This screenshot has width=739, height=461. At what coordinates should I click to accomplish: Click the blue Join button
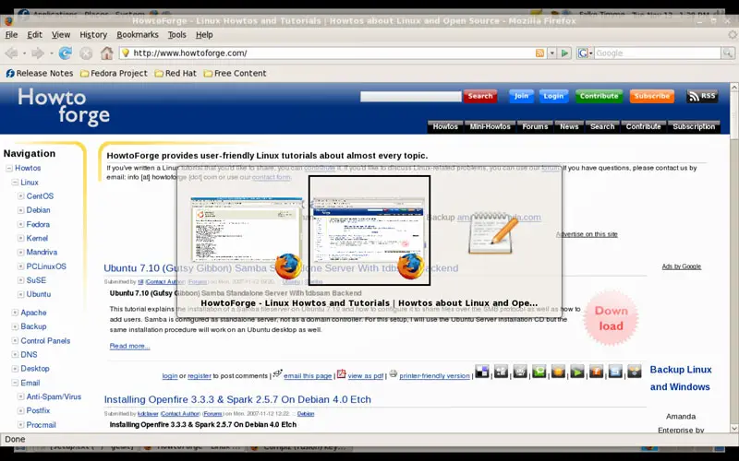[521, 96]
